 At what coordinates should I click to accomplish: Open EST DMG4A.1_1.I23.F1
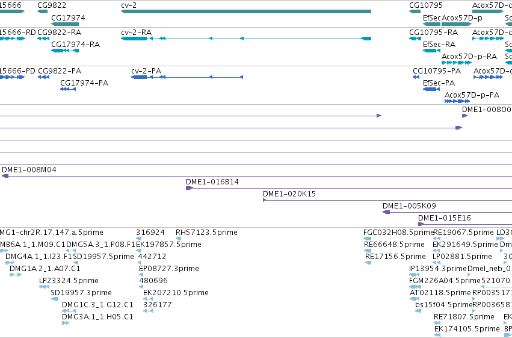click(39, 257)
